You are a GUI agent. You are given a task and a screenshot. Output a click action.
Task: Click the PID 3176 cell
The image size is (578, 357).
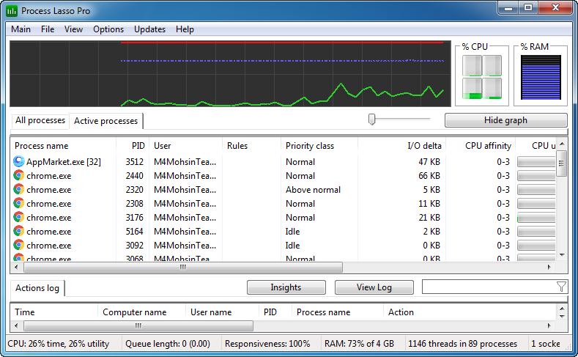pyautogui.click(x=134, y=217)
